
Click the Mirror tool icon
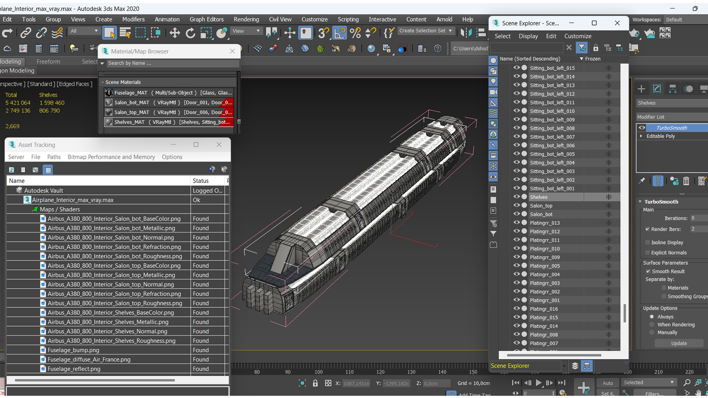[x=466, y=33]
